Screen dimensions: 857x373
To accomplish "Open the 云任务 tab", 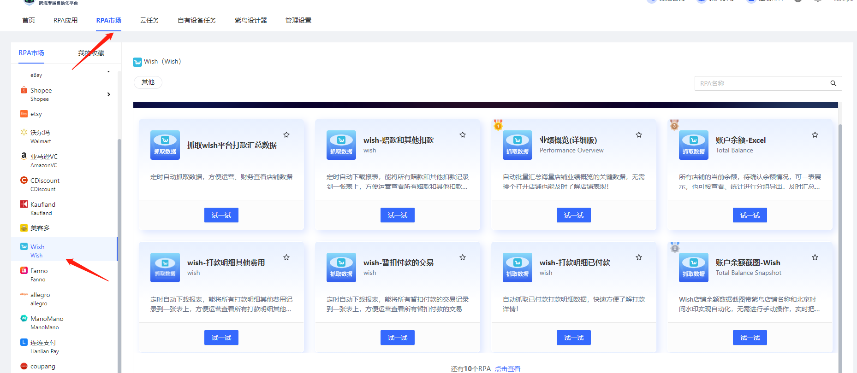I will tap(149, 20).
